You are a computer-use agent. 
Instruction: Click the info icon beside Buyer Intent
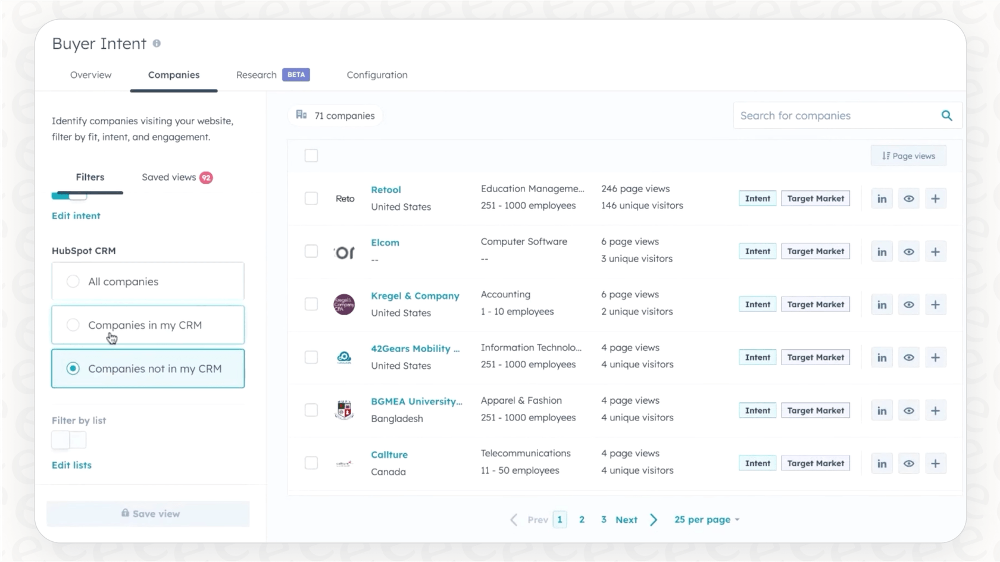[x=157, y=43]
